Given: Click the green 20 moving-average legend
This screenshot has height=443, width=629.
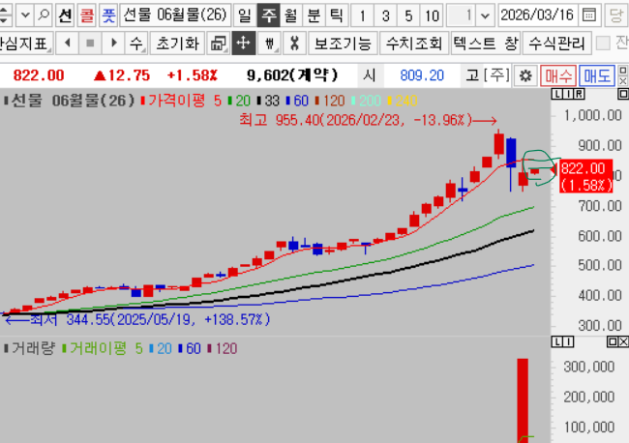Looking at the screenshot, I should (239, 101).
